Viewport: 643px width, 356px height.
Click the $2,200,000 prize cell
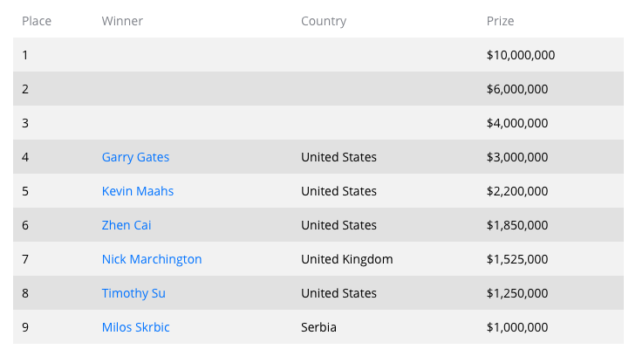[x=517, y=191]
